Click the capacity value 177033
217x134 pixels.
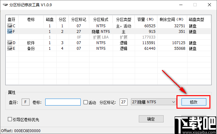[x=149, y=37]
